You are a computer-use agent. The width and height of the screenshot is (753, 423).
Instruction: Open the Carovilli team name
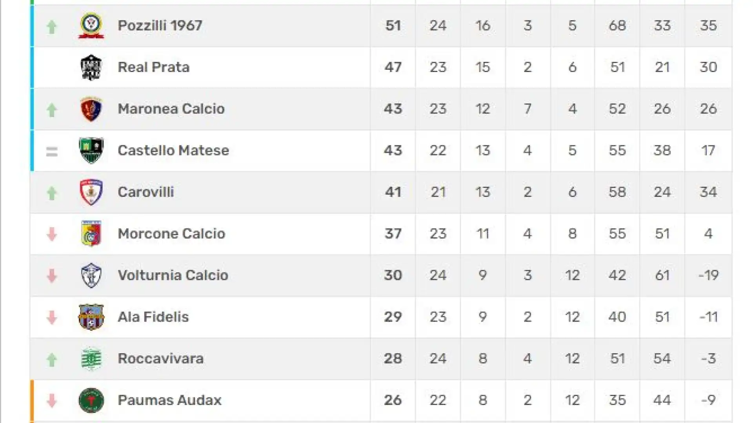click(146, 192)
